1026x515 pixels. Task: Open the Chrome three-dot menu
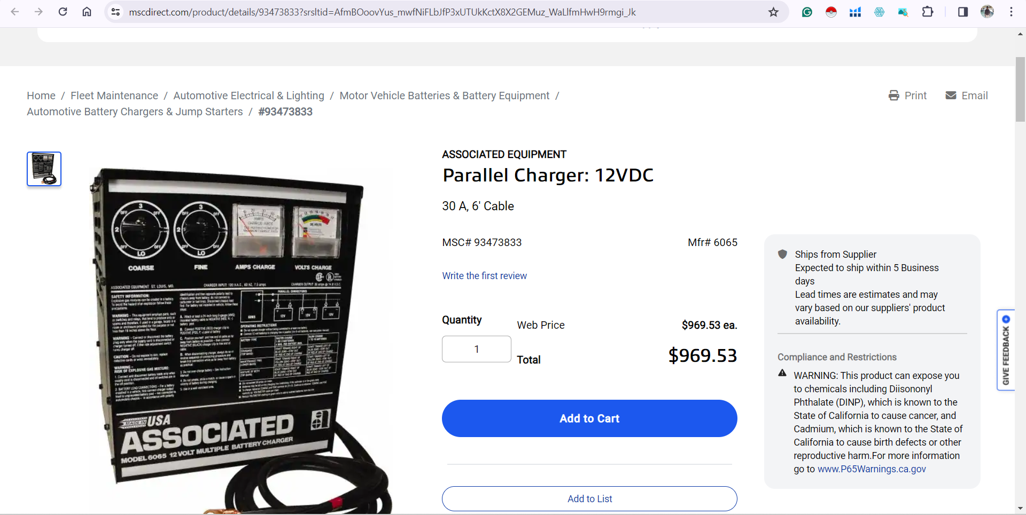[1011, 12]
